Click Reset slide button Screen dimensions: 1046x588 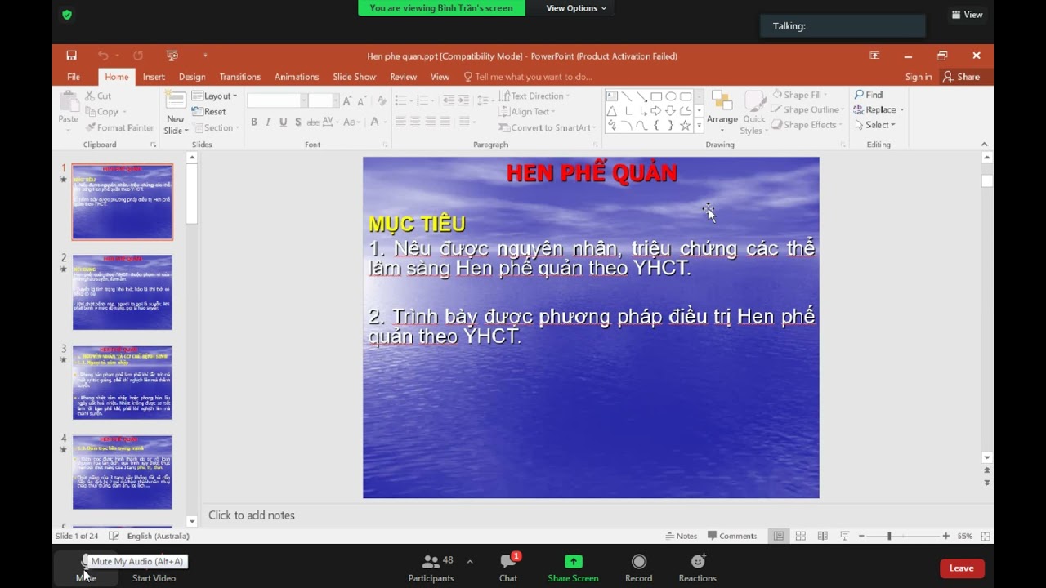tap(209, 112)
